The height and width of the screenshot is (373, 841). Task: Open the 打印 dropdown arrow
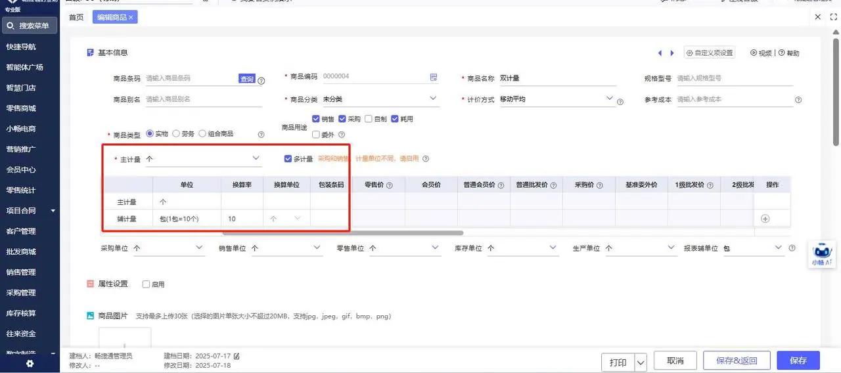click(641, 361)
